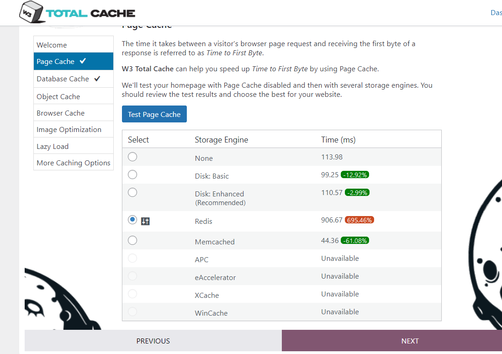Viewport: 502px width, 354px height.
Task: Click the XCache storage engine label
Action: tap(207, 295)
